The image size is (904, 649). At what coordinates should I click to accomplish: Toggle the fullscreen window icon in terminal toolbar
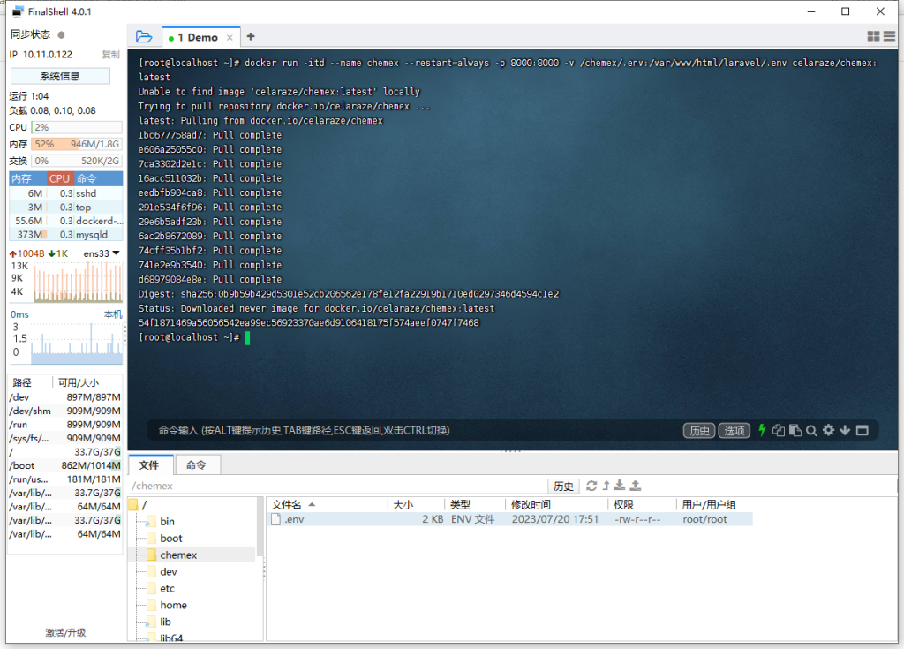(x=862, y=430)
